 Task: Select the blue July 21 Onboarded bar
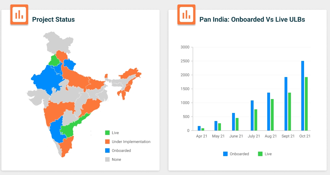pyautogui.click(x=252, y=115)
